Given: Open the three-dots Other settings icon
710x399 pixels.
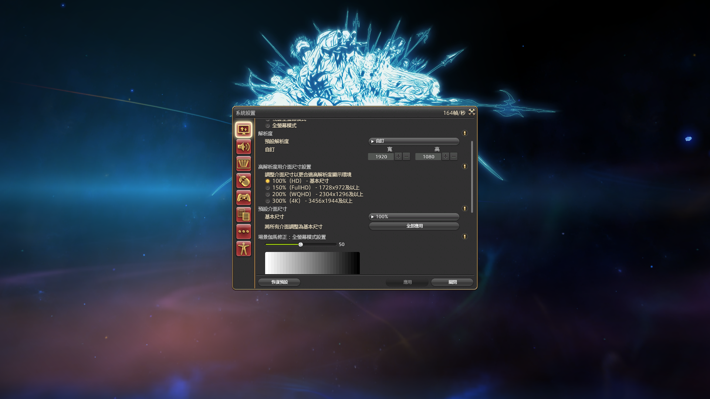Looking at the screenshot, I should pyautogui.click(x=243, y=232).
